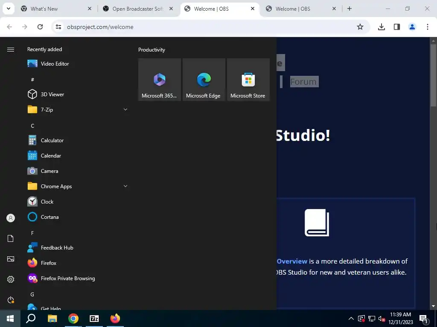This screenshot has height=327, width=437.
Task: Open Chrome tab search dropdown
Action: pyautogui.click(x=9, y=9)
